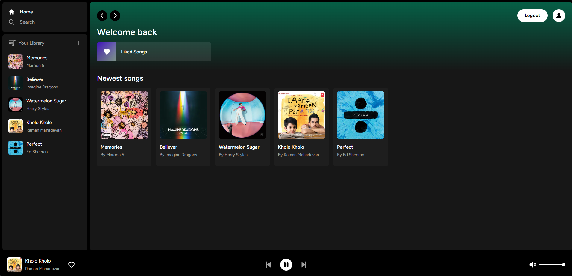The width and height of the screenshot is (572, 276).
Task: Go forward with right arrow button
Action: (x=115, y=16)
